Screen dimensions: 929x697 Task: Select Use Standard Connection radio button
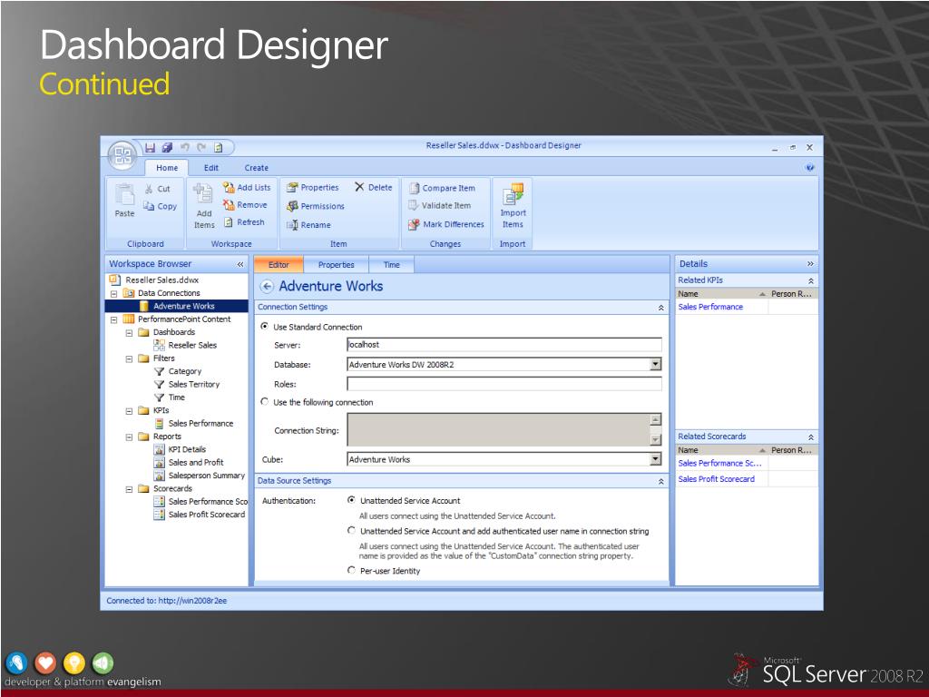pyautogui.click(x=264, y=326)
